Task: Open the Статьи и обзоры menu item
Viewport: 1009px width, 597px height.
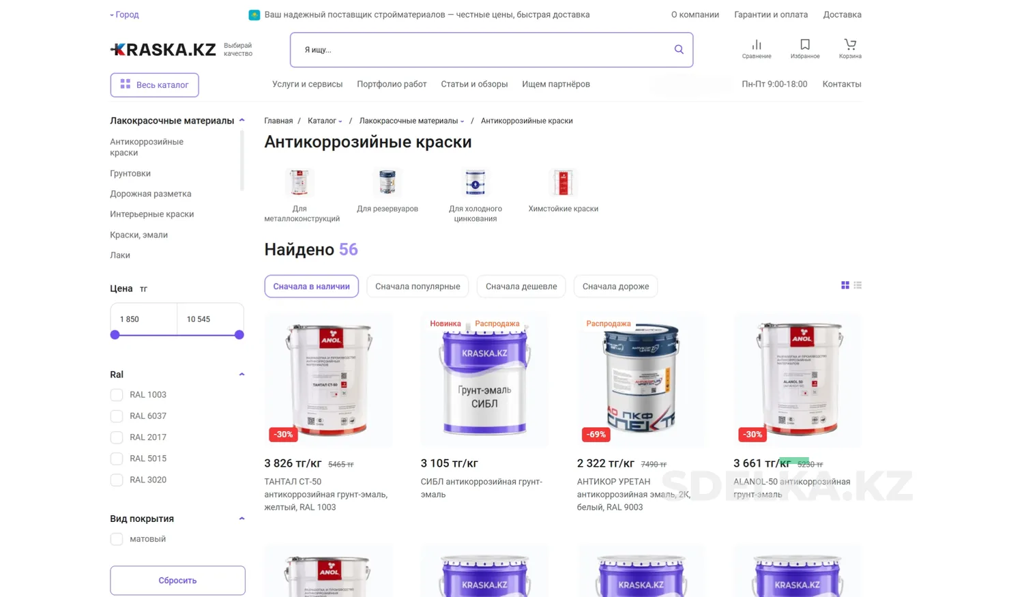Action: 474,85
